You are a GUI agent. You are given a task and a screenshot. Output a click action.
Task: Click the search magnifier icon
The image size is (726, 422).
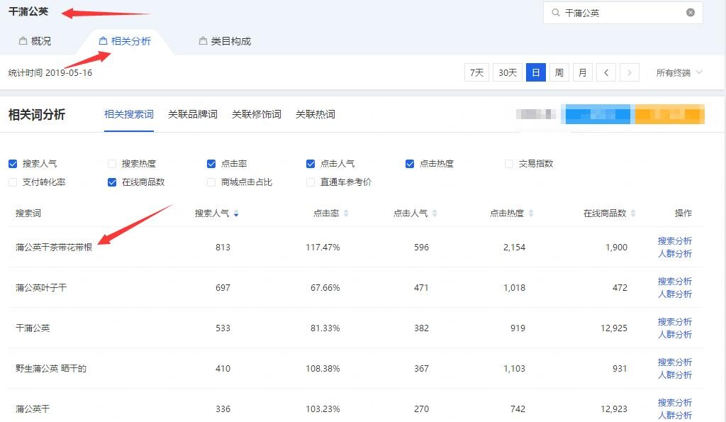pos(556,13)
